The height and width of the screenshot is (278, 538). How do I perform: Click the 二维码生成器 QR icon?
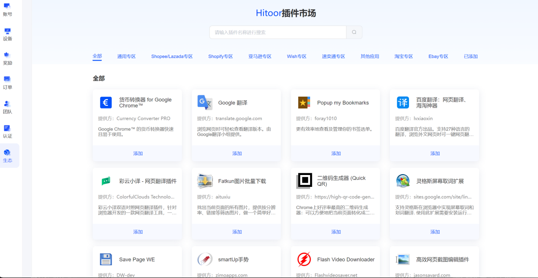pos(304,181)
